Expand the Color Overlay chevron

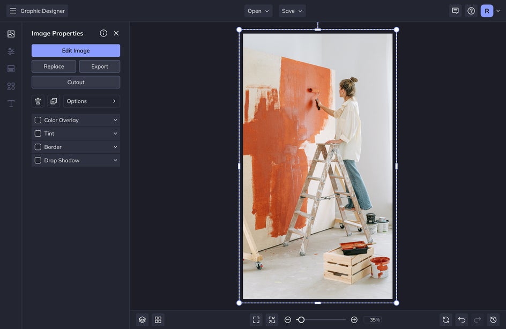click(x=115, y=120)
